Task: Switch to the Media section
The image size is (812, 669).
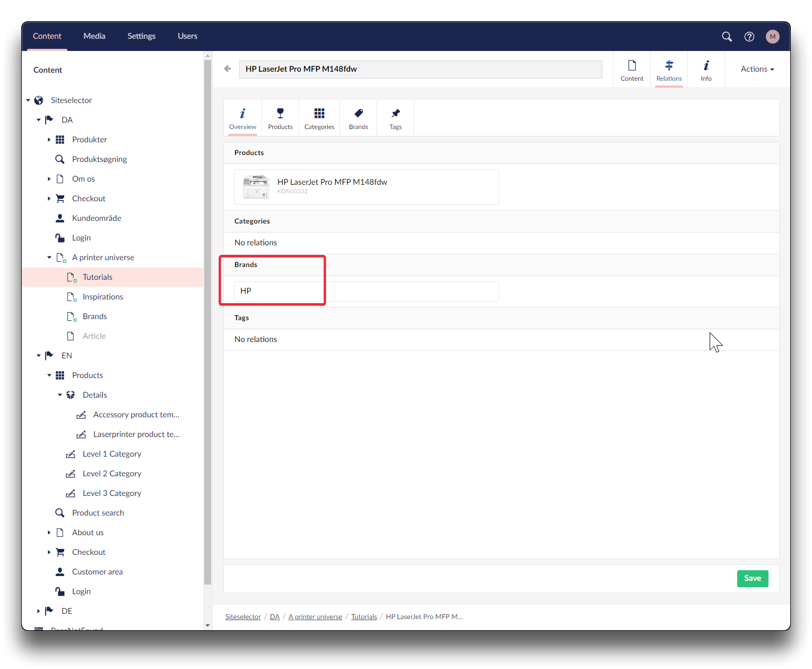Action: (x=94, y=36)
